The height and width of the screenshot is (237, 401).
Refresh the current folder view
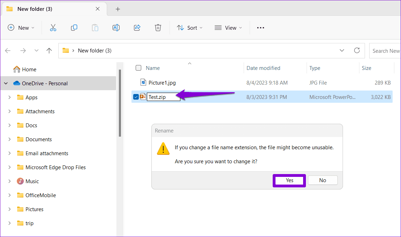tap(357, 50)
